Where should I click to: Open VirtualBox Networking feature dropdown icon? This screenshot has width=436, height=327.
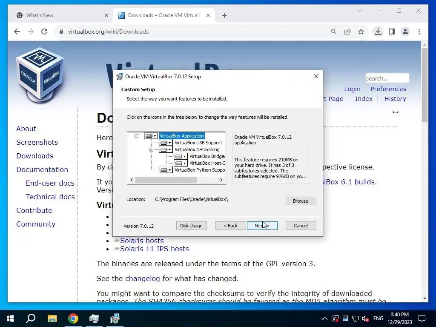point(166,149)
